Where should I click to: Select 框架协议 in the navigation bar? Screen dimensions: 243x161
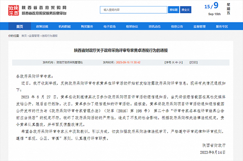[x=132, y=27]
